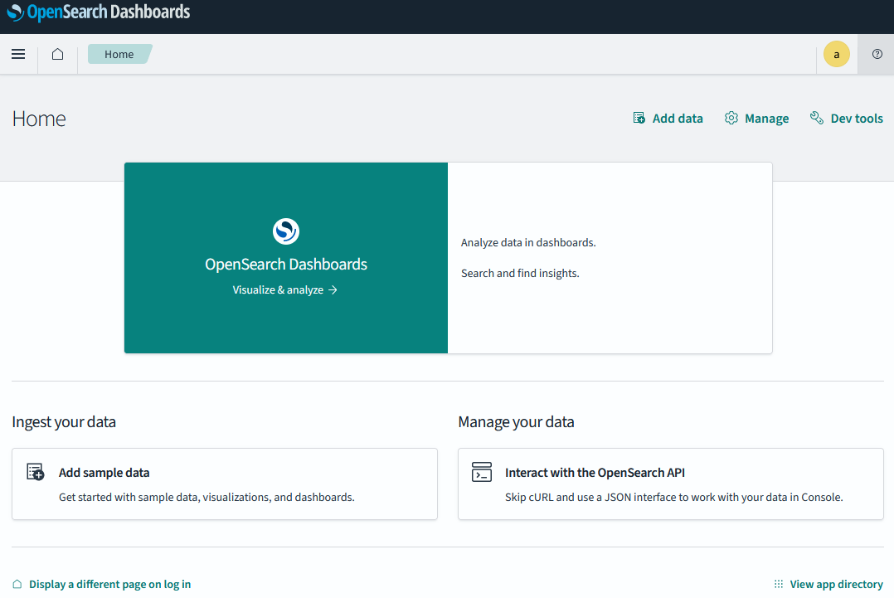Open Interact with the OpenSearch API card
894x598 pixels.
click(x=670, y=484)
